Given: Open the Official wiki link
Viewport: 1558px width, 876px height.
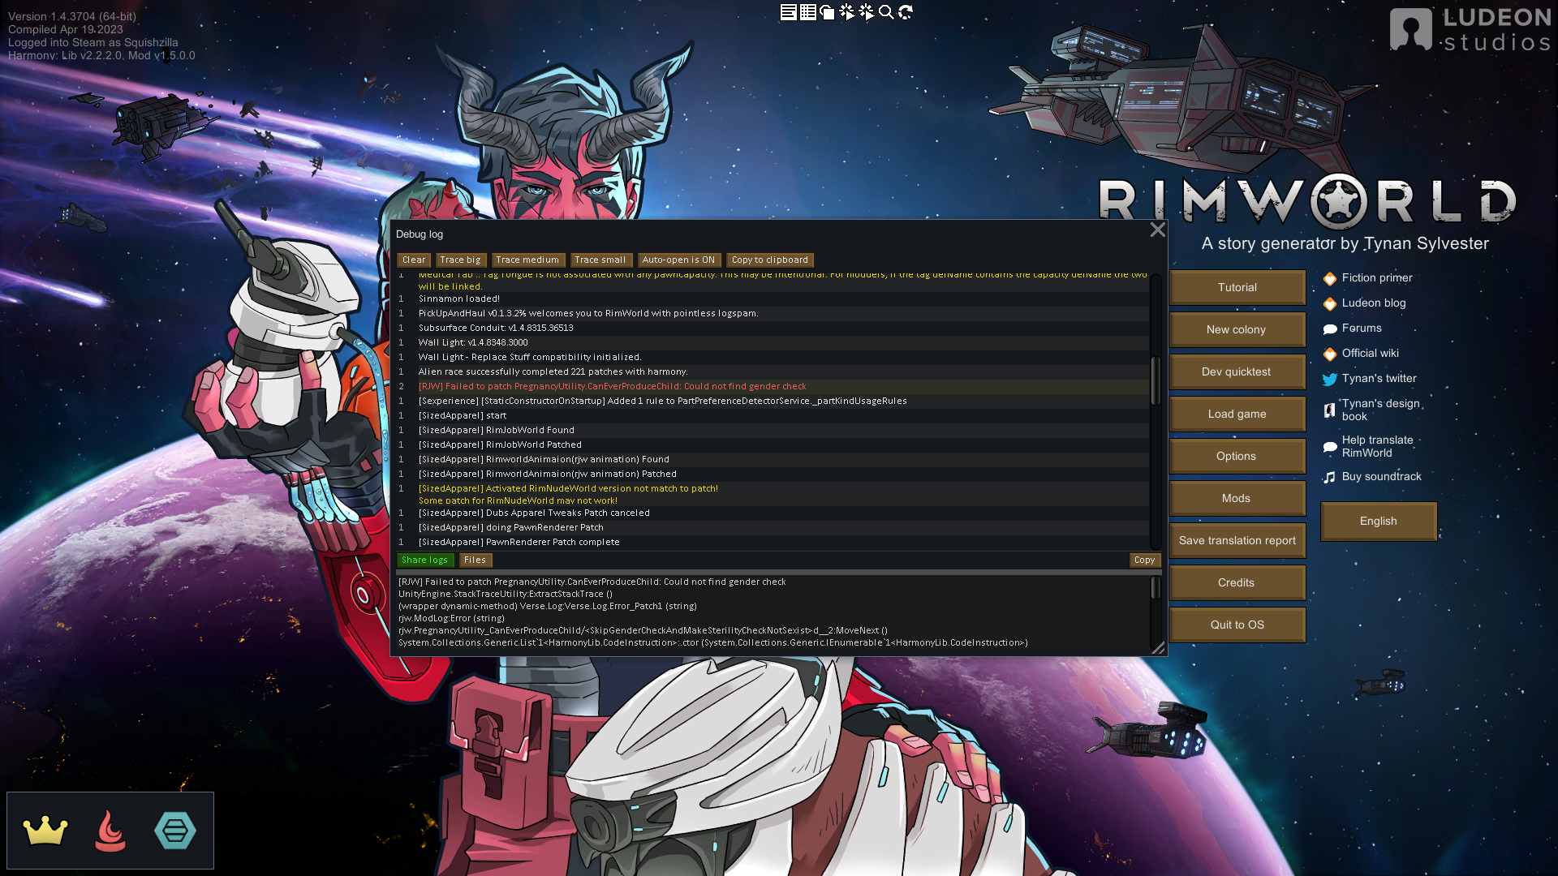Looking at the screenshot, I should (x=1362, y=354).
